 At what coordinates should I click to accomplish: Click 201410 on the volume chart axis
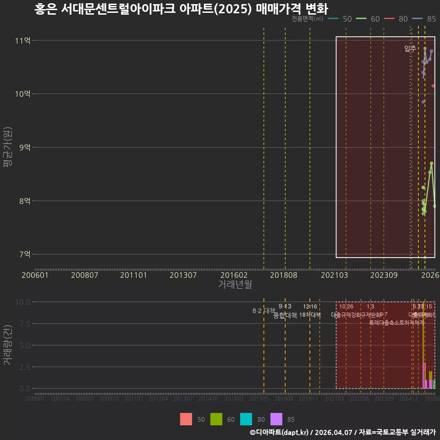click(x=208, y=398)
